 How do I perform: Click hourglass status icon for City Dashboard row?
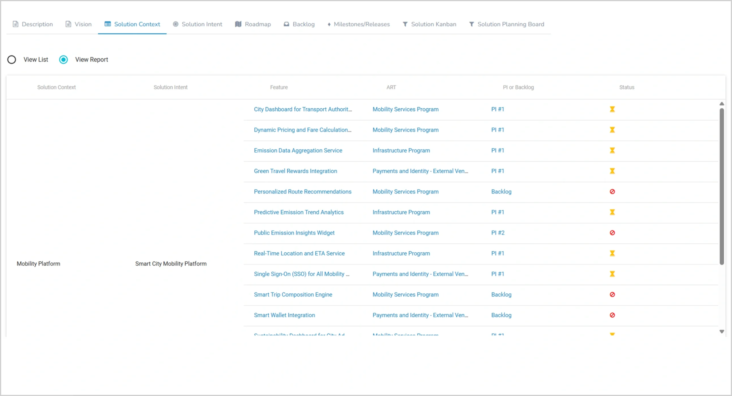pyautogui.click(x=612, y=109)
